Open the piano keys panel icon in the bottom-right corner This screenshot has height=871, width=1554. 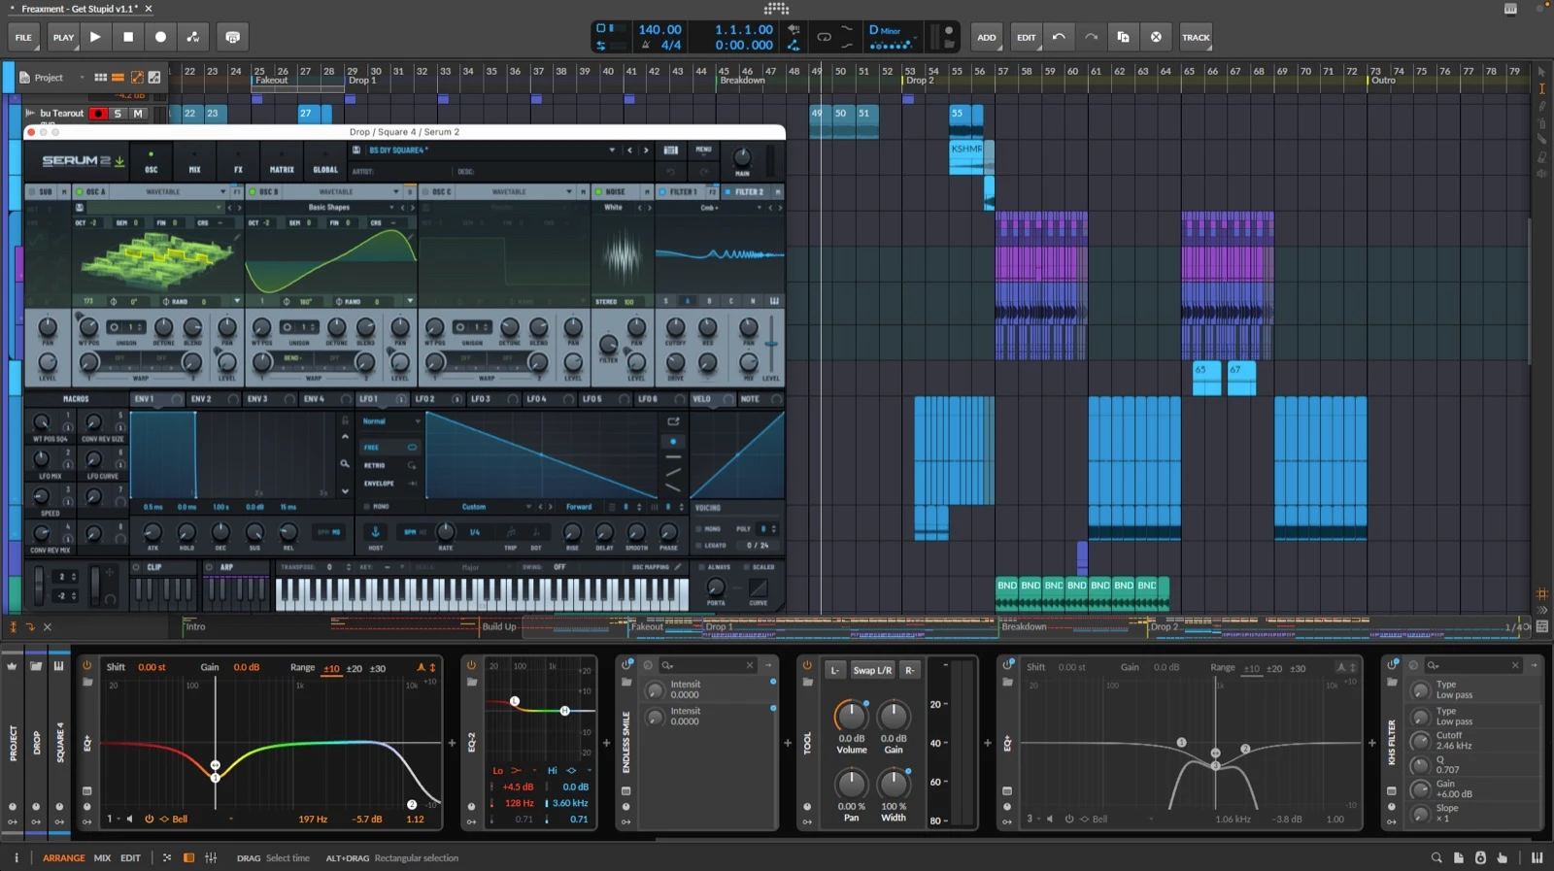coord(1537,857)
